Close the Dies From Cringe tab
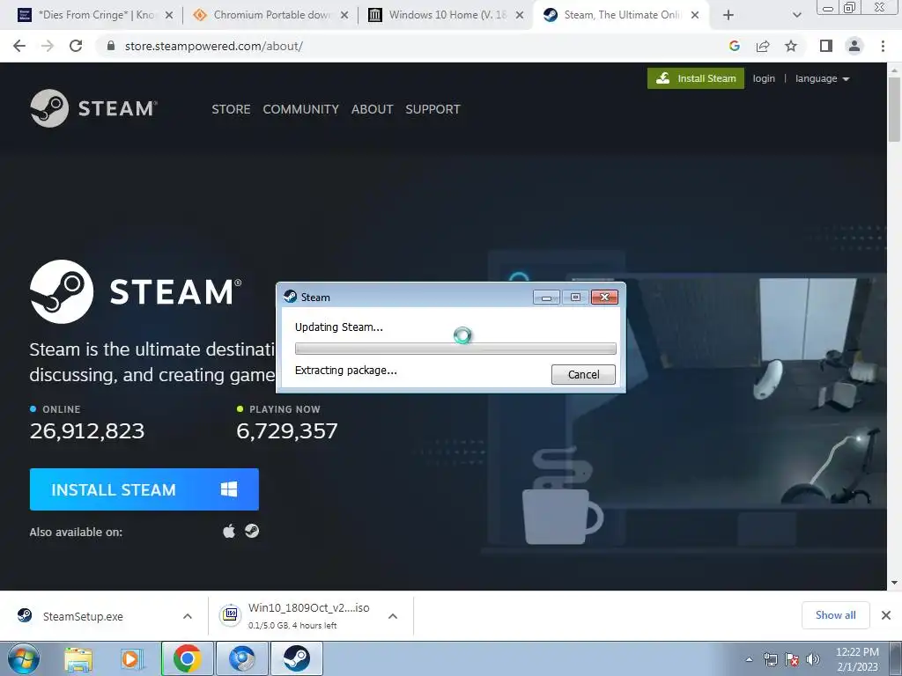This screenshot has height=676, width=902. click(169, 16)
